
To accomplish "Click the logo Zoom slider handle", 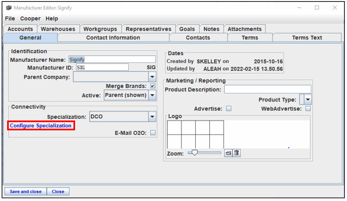I will 195,153.
